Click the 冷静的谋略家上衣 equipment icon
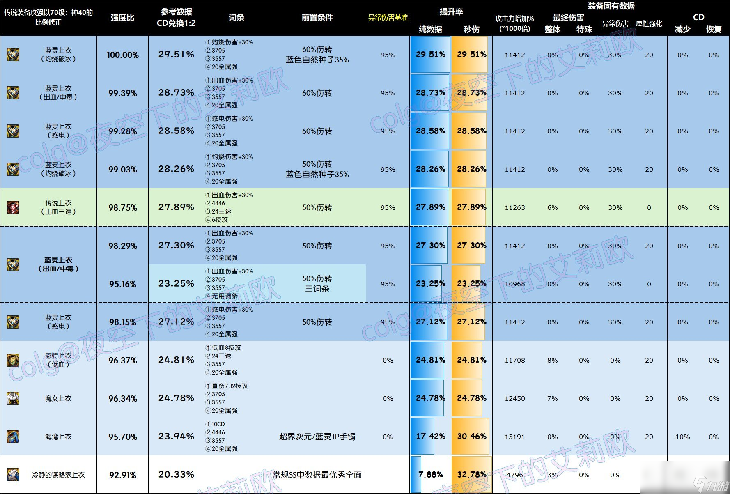730x494 pixels. click(x=13, y=475)
